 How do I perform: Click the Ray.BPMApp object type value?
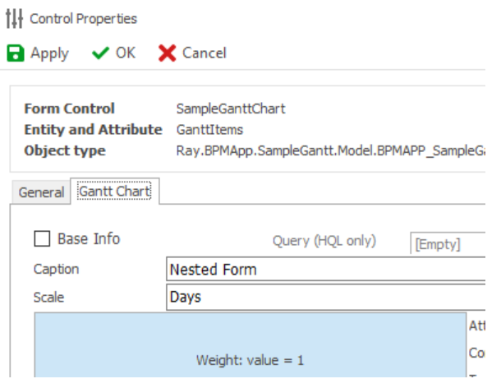(330, 151)
